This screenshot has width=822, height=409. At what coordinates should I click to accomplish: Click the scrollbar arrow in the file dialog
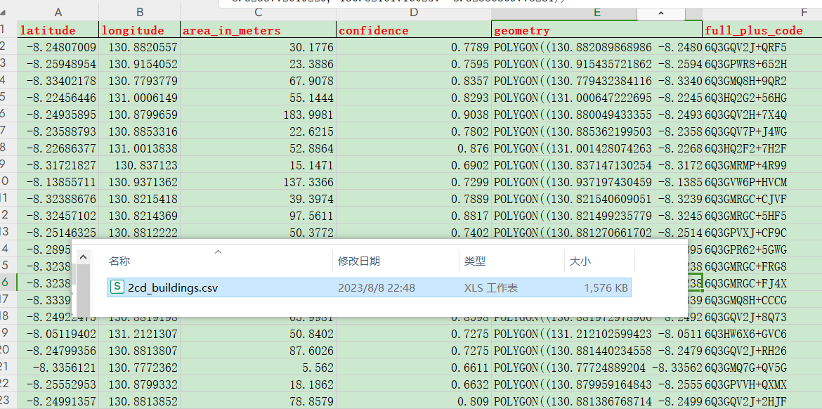[x=83, y=257]
